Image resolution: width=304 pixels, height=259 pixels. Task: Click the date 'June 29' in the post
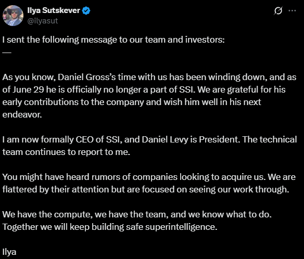pos(29,89)
